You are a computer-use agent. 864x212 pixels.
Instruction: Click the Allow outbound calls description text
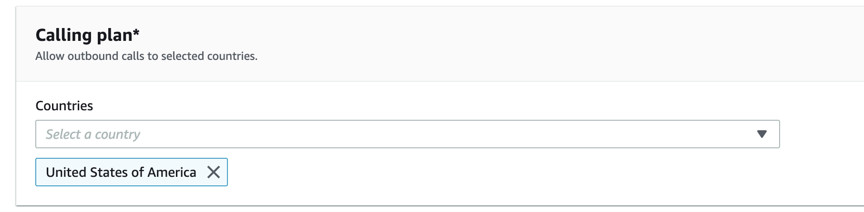(146, 56)
